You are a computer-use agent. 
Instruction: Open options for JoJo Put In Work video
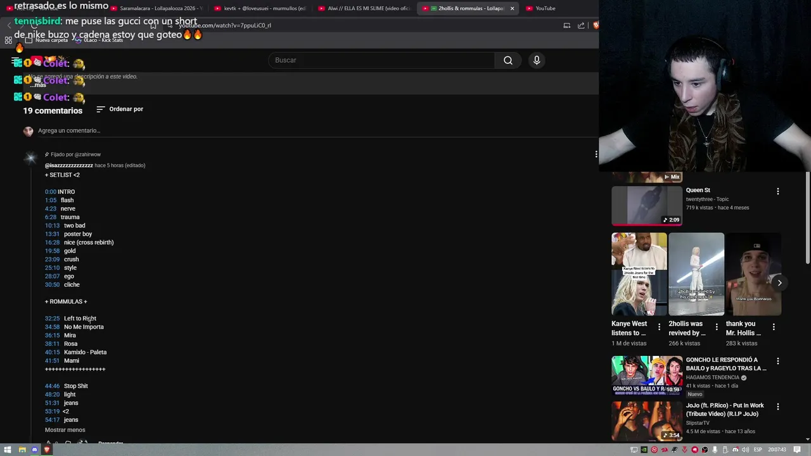778,407
